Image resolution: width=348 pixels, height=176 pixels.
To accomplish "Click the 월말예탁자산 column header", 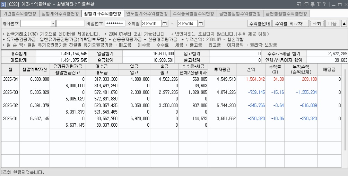I will (x=35, y=69).
